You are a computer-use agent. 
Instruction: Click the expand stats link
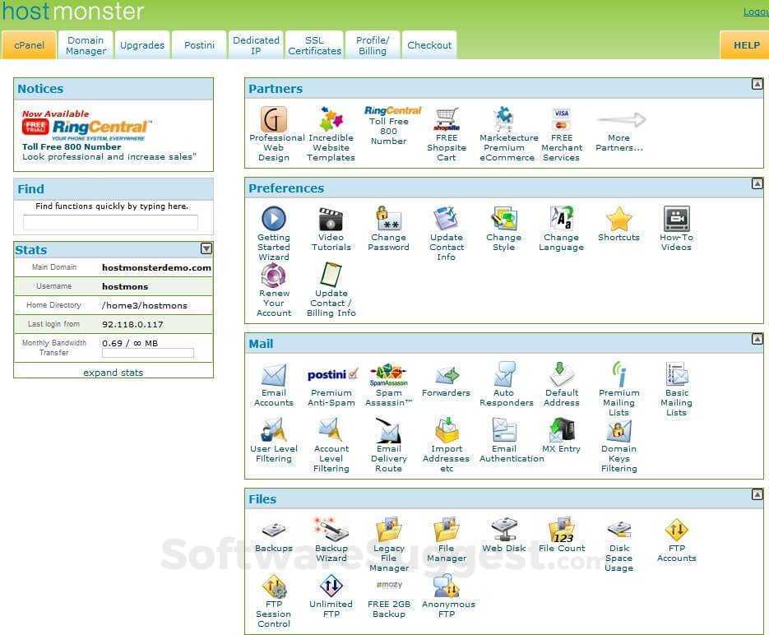coord(113,372)
